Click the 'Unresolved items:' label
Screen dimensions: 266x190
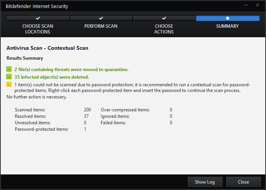(x=33, y=123)
